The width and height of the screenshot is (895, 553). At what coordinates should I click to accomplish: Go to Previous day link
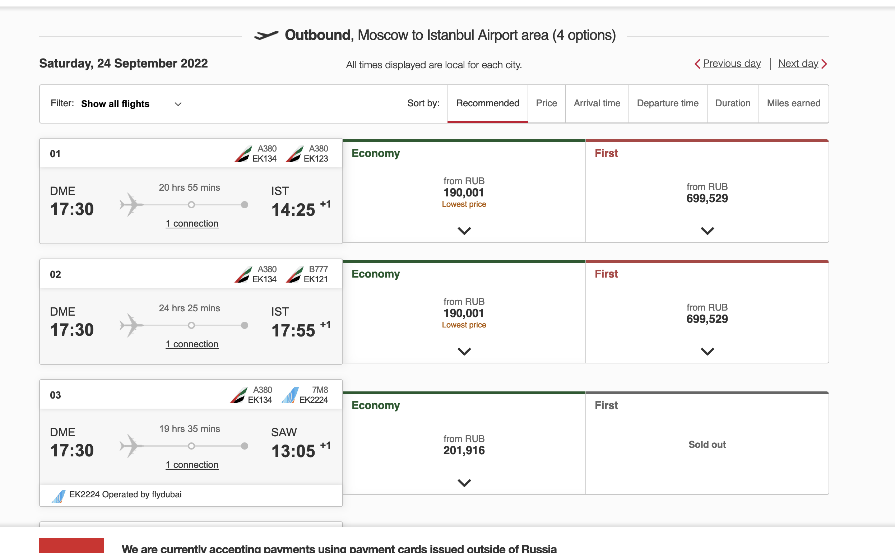[732, 64]
